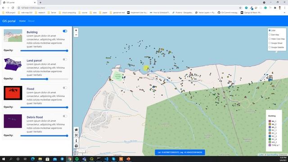Launch Microsoft Edge from taskbar
Screen dimensions: 288x162
click(x=33, y=159)
